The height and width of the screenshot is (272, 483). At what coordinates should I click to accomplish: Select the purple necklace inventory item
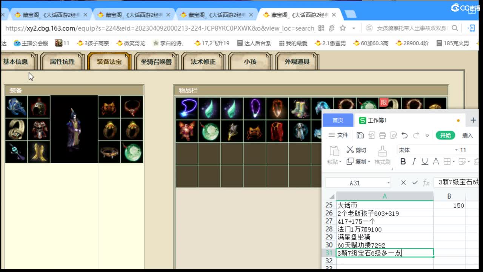point(255,109)
